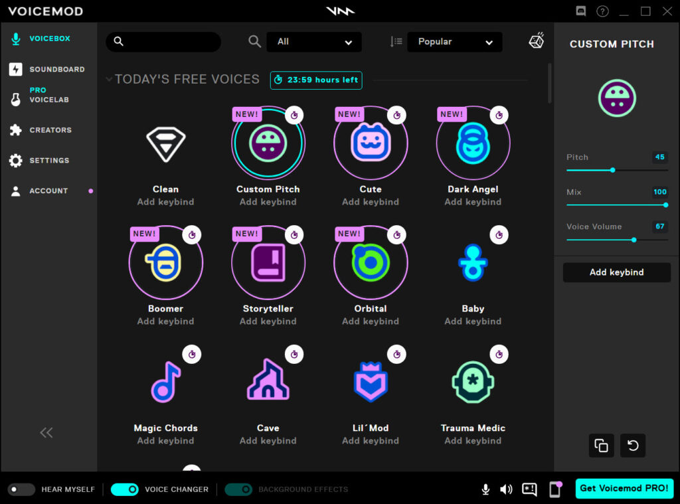Open the feedback message icon in bottom bar
Viewport: 680px width, 504px height.
coord(529,489)
